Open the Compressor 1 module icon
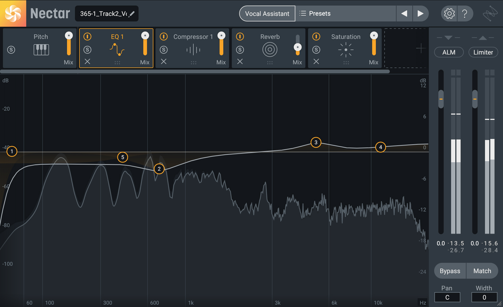503x307 pixels. pos(193,50)
